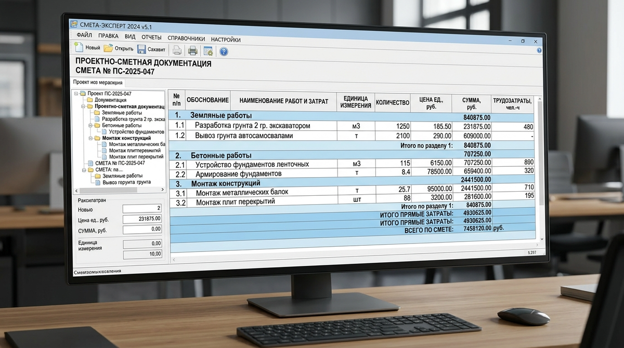Click the СУММА, руб. input field

pos(142,229)
